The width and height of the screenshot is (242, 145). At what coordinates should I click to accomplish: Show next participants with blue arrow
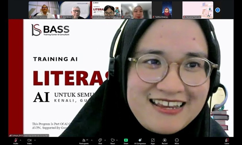pyautogui.click(x=218, y=10)
